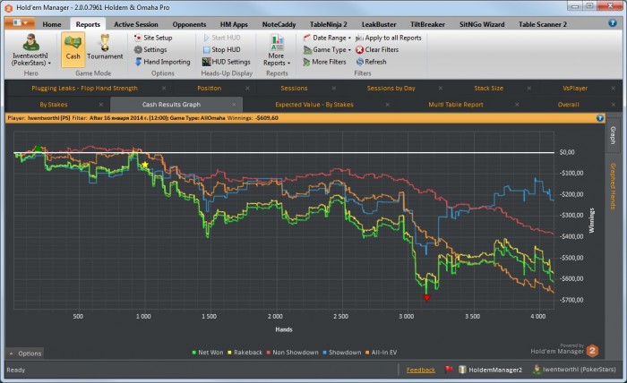The height and width of the screenshot is (383, 627).
Task: Open Feedback link
Action: pos(421,370)
